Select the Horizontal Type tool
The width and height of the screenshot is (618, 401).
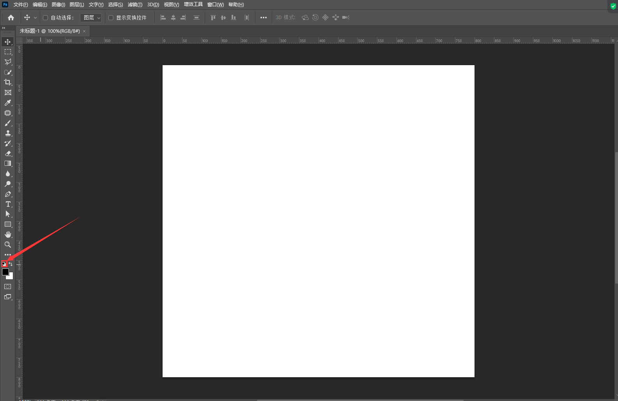pyautogui.click(x=8, y=204)
